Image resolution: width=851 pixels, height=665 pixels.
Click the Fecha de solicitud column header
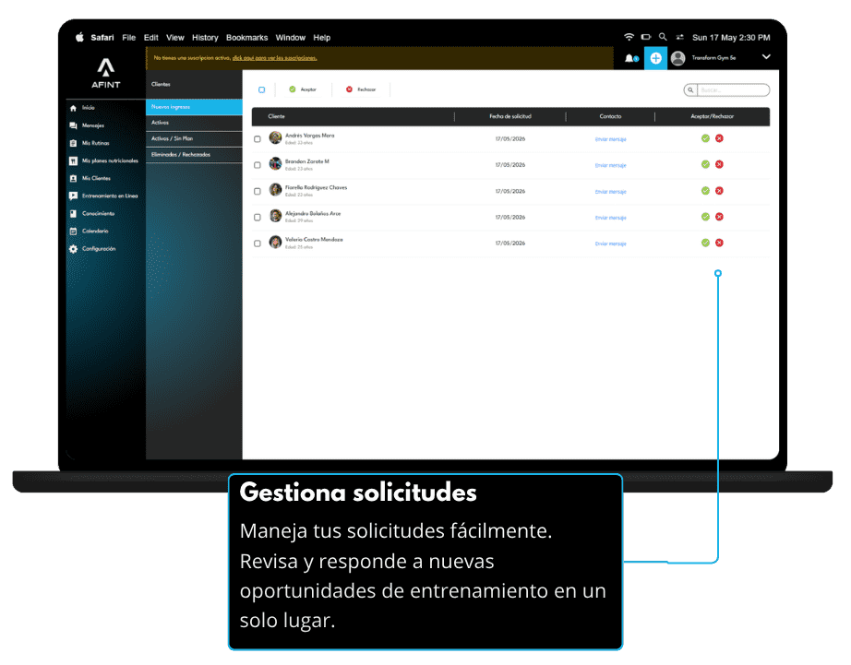[x=510, y=116]
